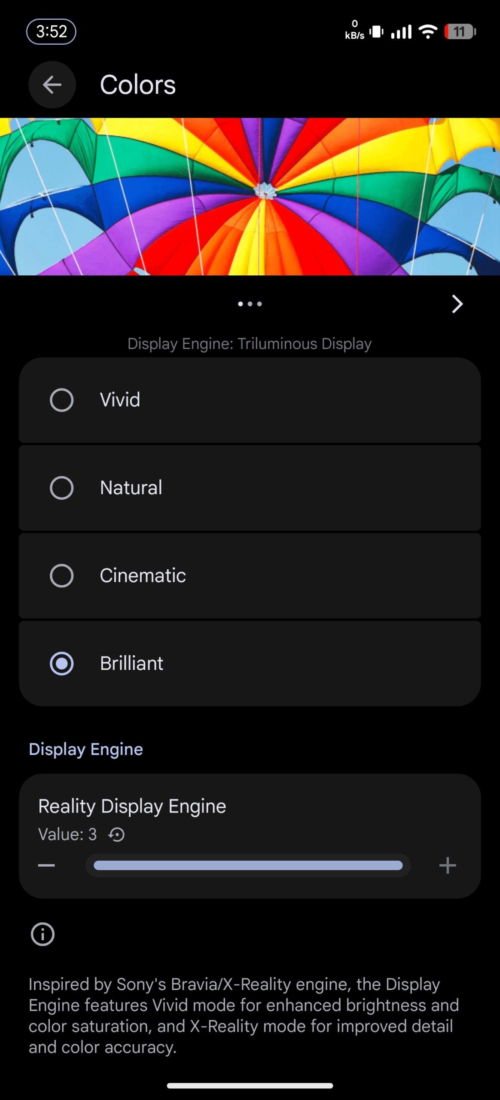Tap the Colors page title

tap(138, 85)
